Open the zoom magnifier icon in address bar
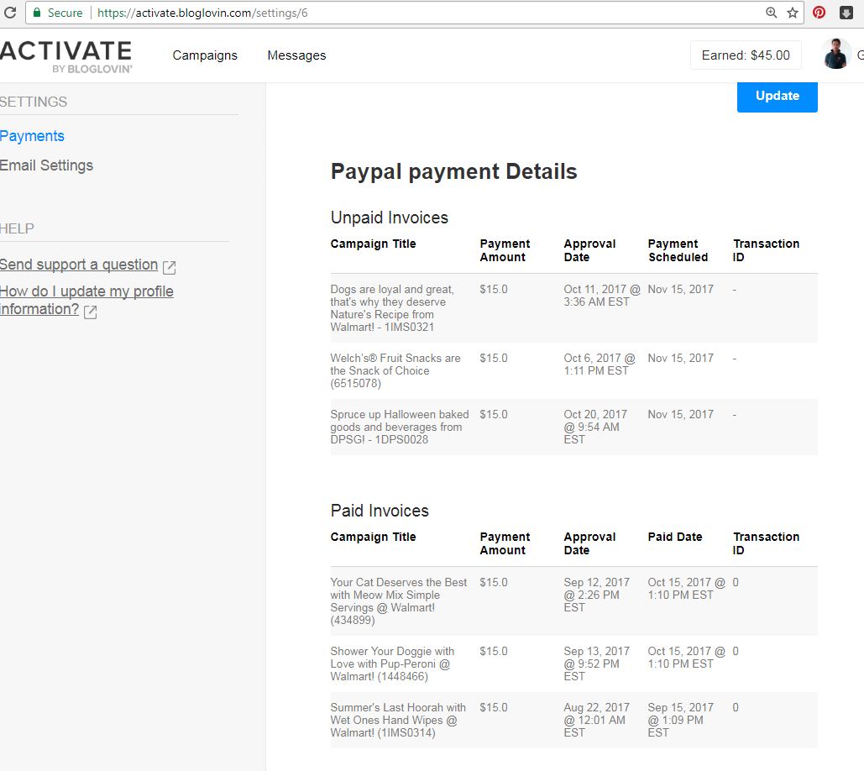The image size is (864, 771). point(772,13)
